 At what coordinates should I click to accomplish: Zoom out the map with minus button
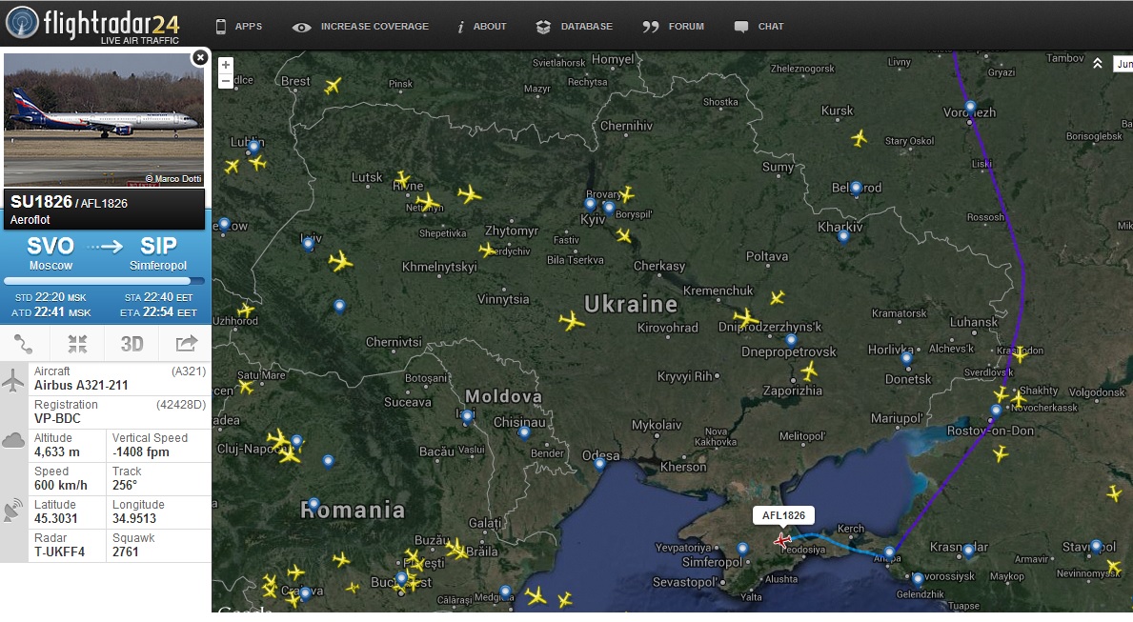(x=226, y=81)
